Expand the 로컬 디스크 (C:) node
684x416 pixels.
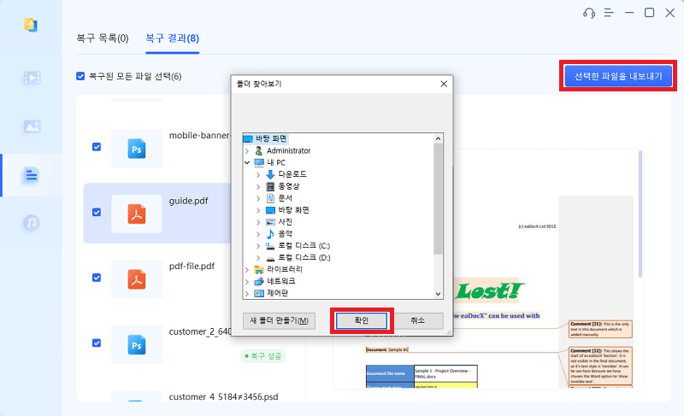tap(258, 246)
